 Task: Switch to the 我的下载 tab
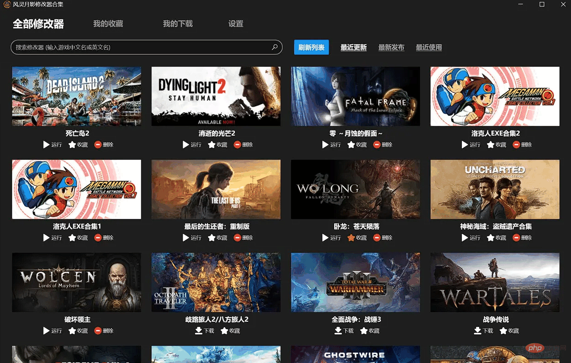point(178,24)
